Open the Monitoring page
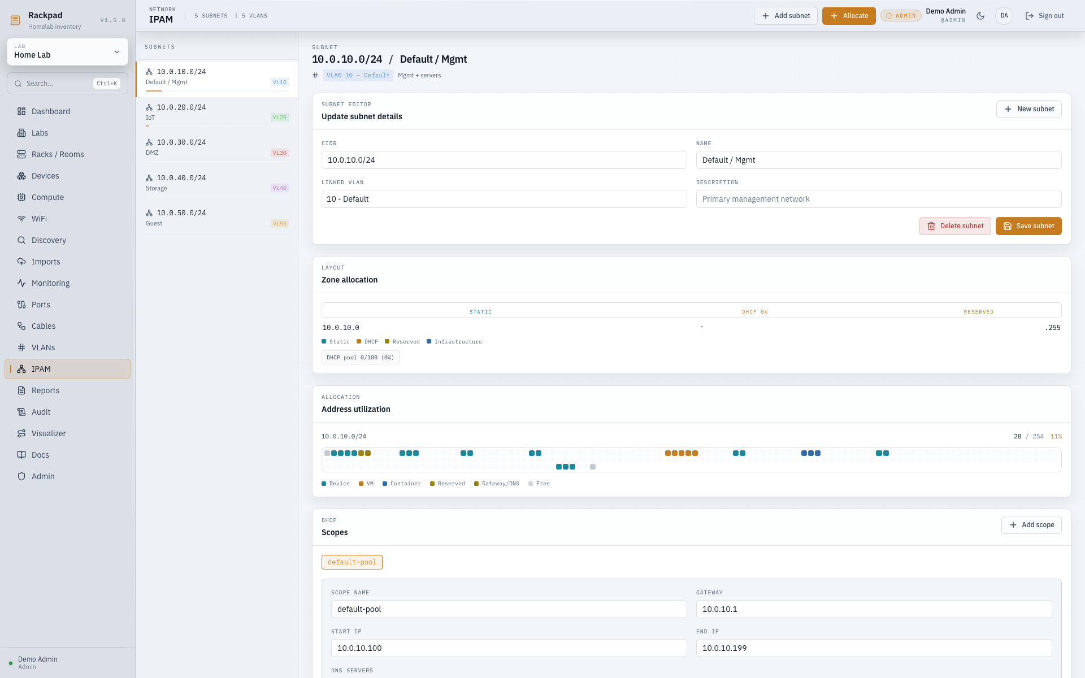This screenshot has width=1085, height=678. pyautogui.click(x=67, y=283)
